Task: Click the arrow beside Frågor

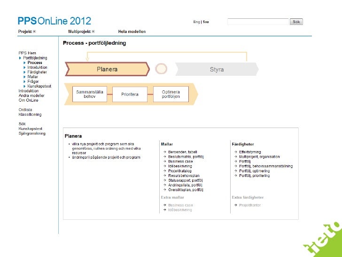Action: (24, 81)
